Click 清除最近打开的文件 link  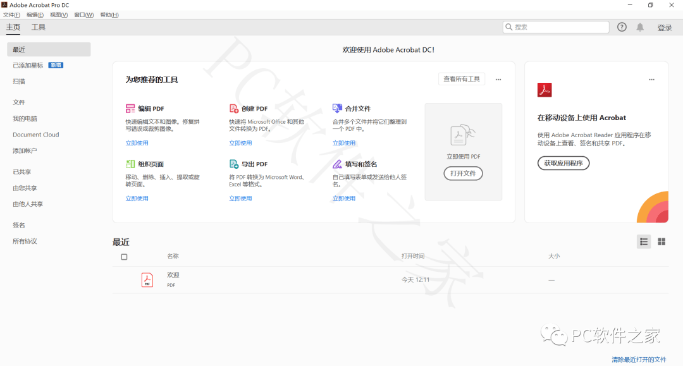point(639,360)
